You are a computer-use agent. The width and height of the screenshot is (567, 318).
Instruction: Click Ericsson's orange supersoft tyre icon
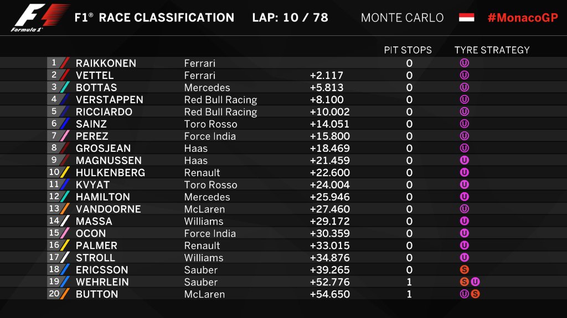[465, 269]
